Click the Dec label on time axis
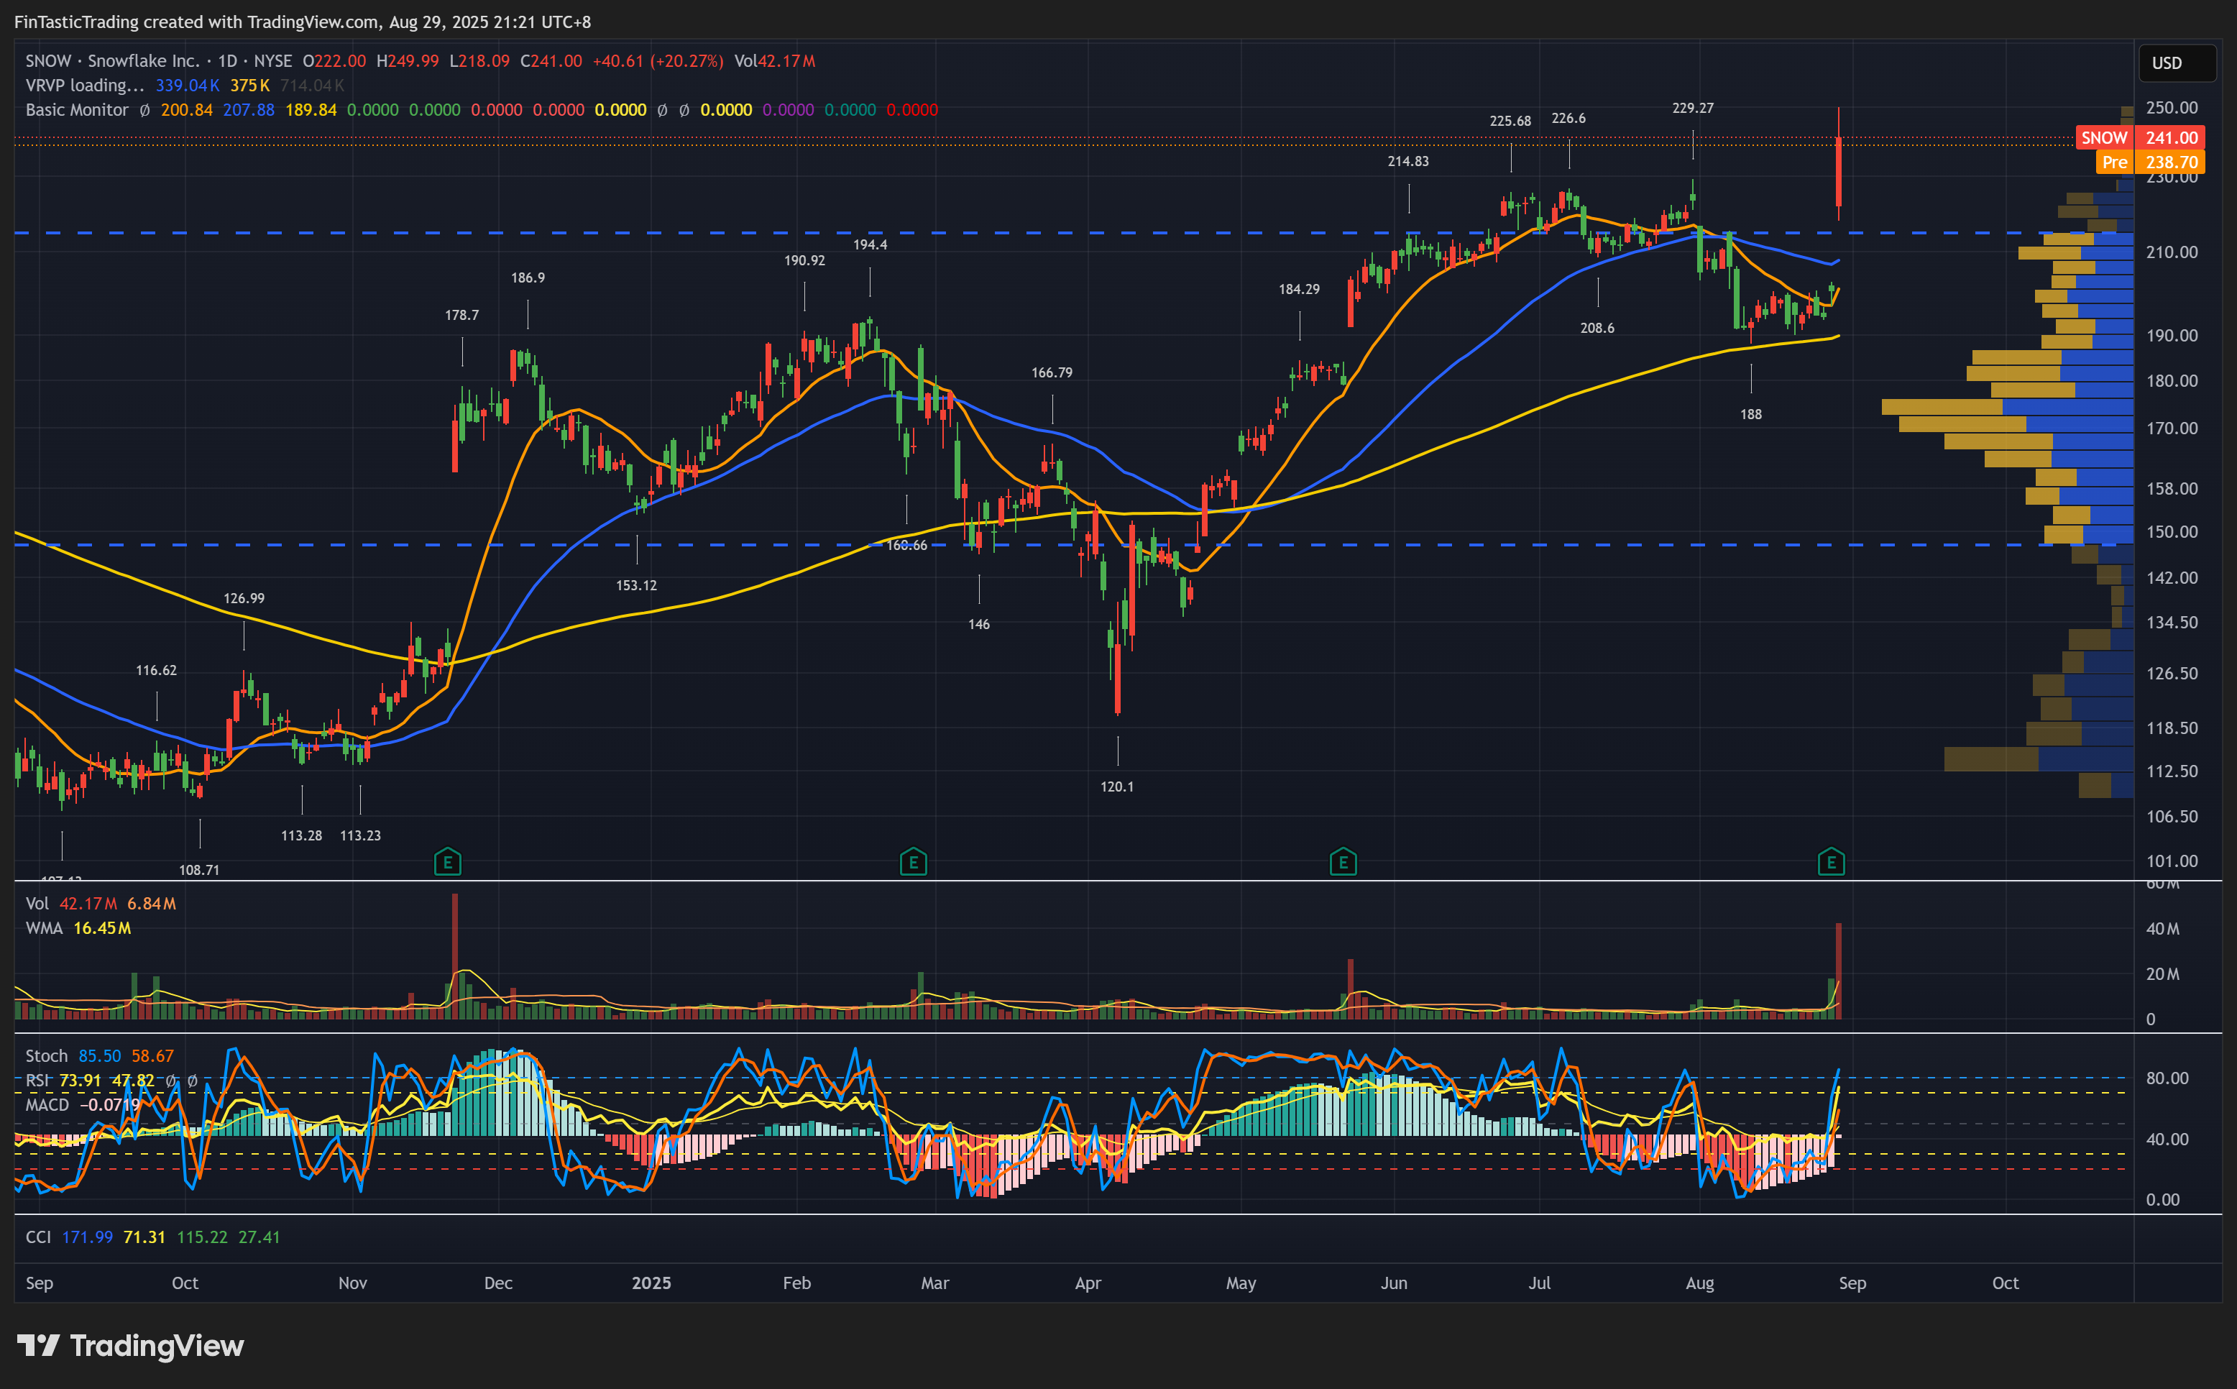This screenshot has width=2237, height=1389. point(497,1283)
